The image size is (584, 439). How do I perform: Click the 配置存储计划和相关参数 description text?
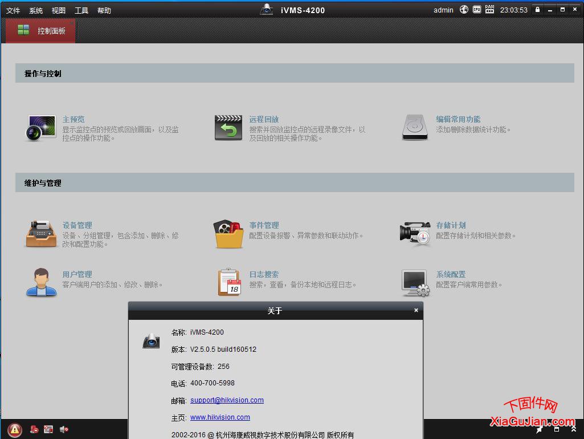[476, 235]
